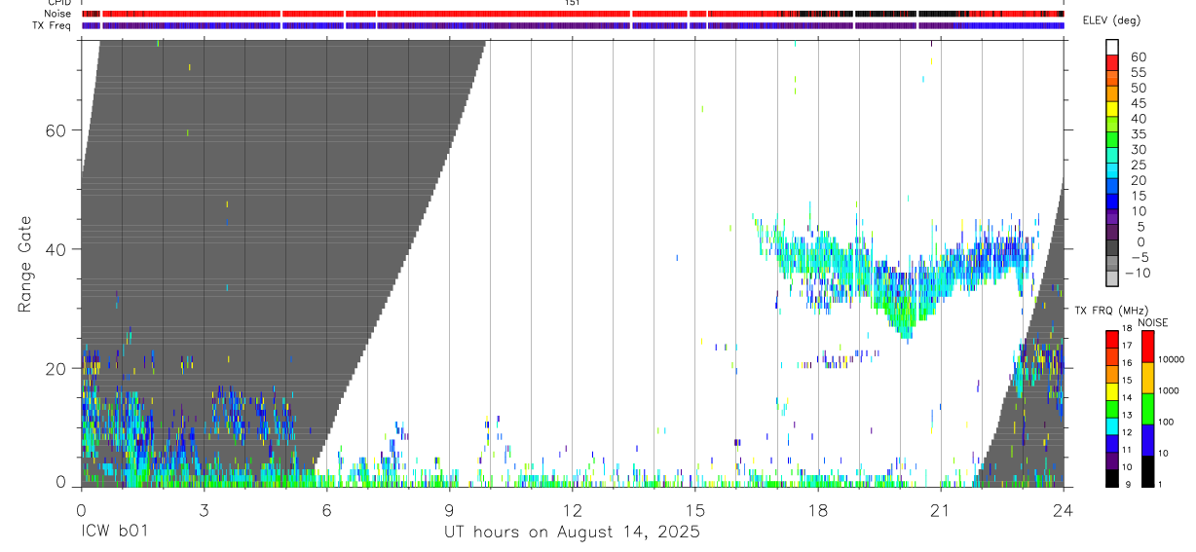Click UT hours axis tick label 21

pyautogui.click(x=940, y=510)
